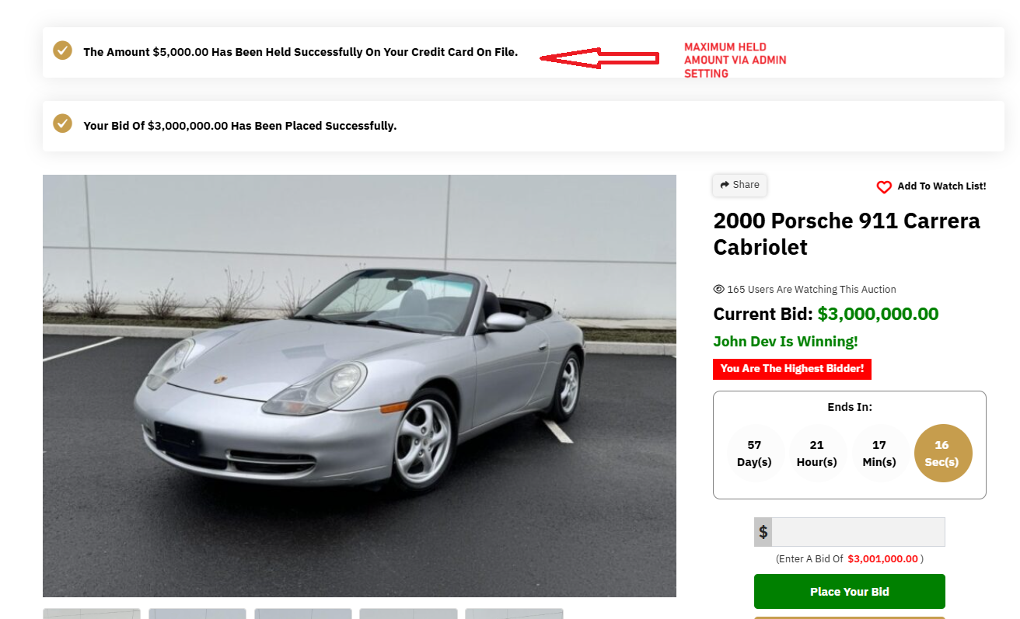Click the Share button
The width and height of the screenshot is (1020, 619).
pos(739,185)
